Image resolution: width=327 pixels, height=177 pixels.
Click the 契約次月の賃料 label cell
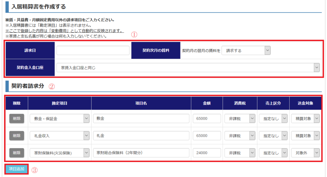(x=156, y=50)
